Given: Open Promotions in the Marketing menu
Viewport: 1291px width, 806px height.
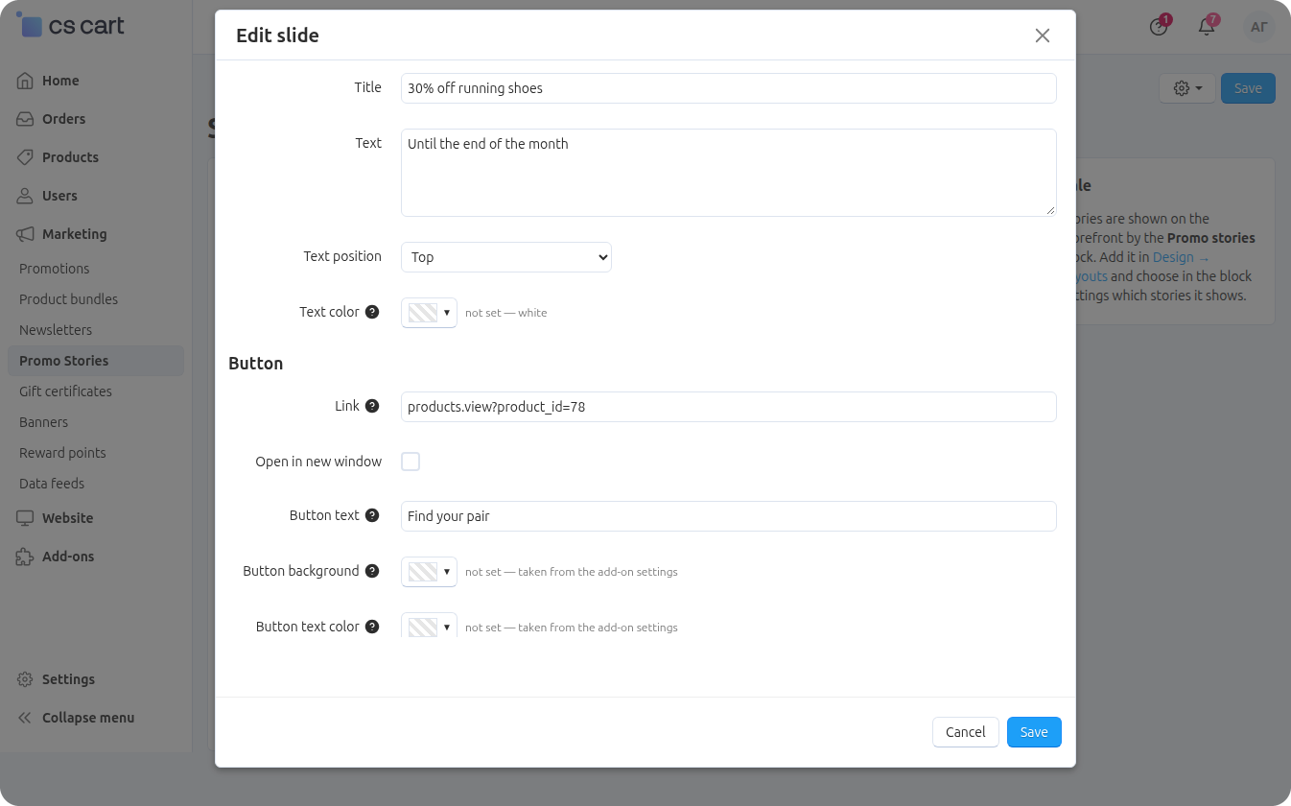Looking at the screenshot, I should click(55, 269).
